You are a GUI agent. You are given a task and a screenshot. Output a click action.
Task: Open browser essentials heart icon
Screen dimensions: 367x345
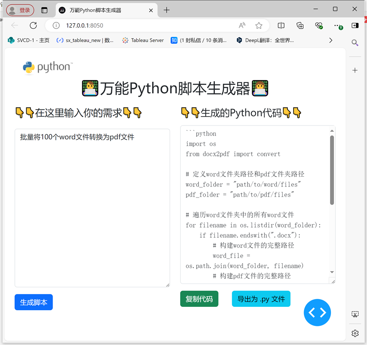click(319, 25)
